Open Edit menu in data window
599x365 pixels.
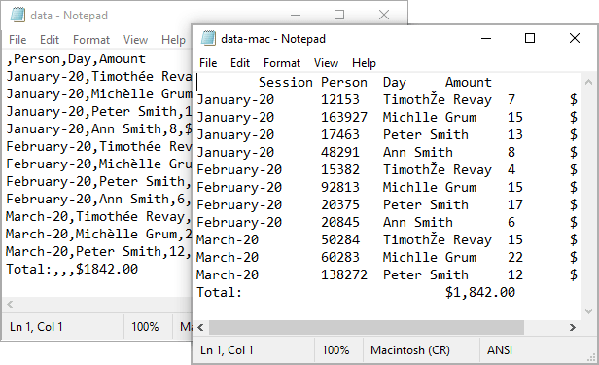[x=50, y=40]
